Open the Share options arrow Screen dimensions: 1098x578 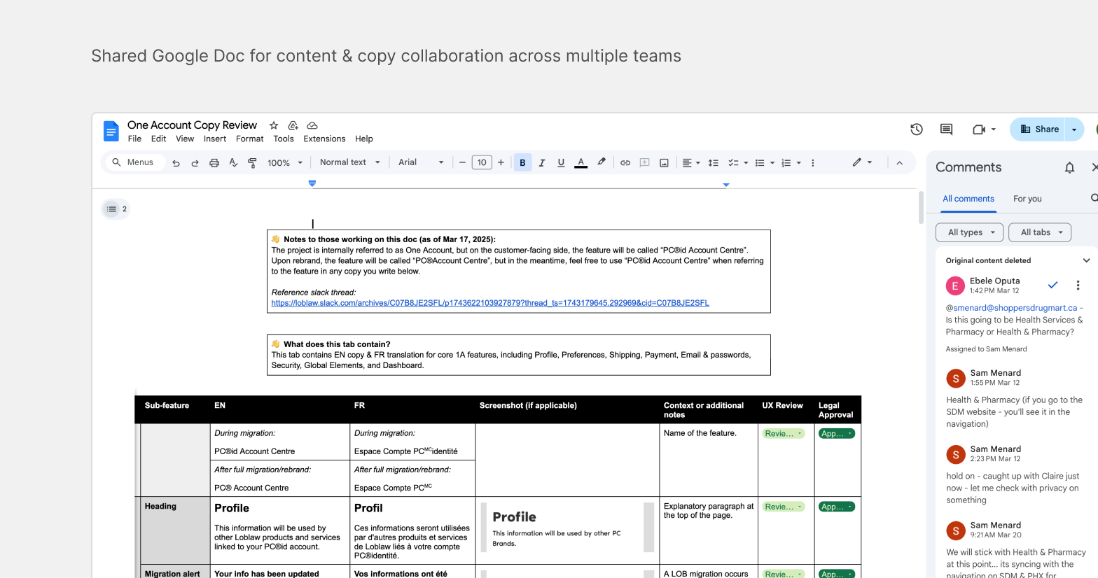[1074, 129]
